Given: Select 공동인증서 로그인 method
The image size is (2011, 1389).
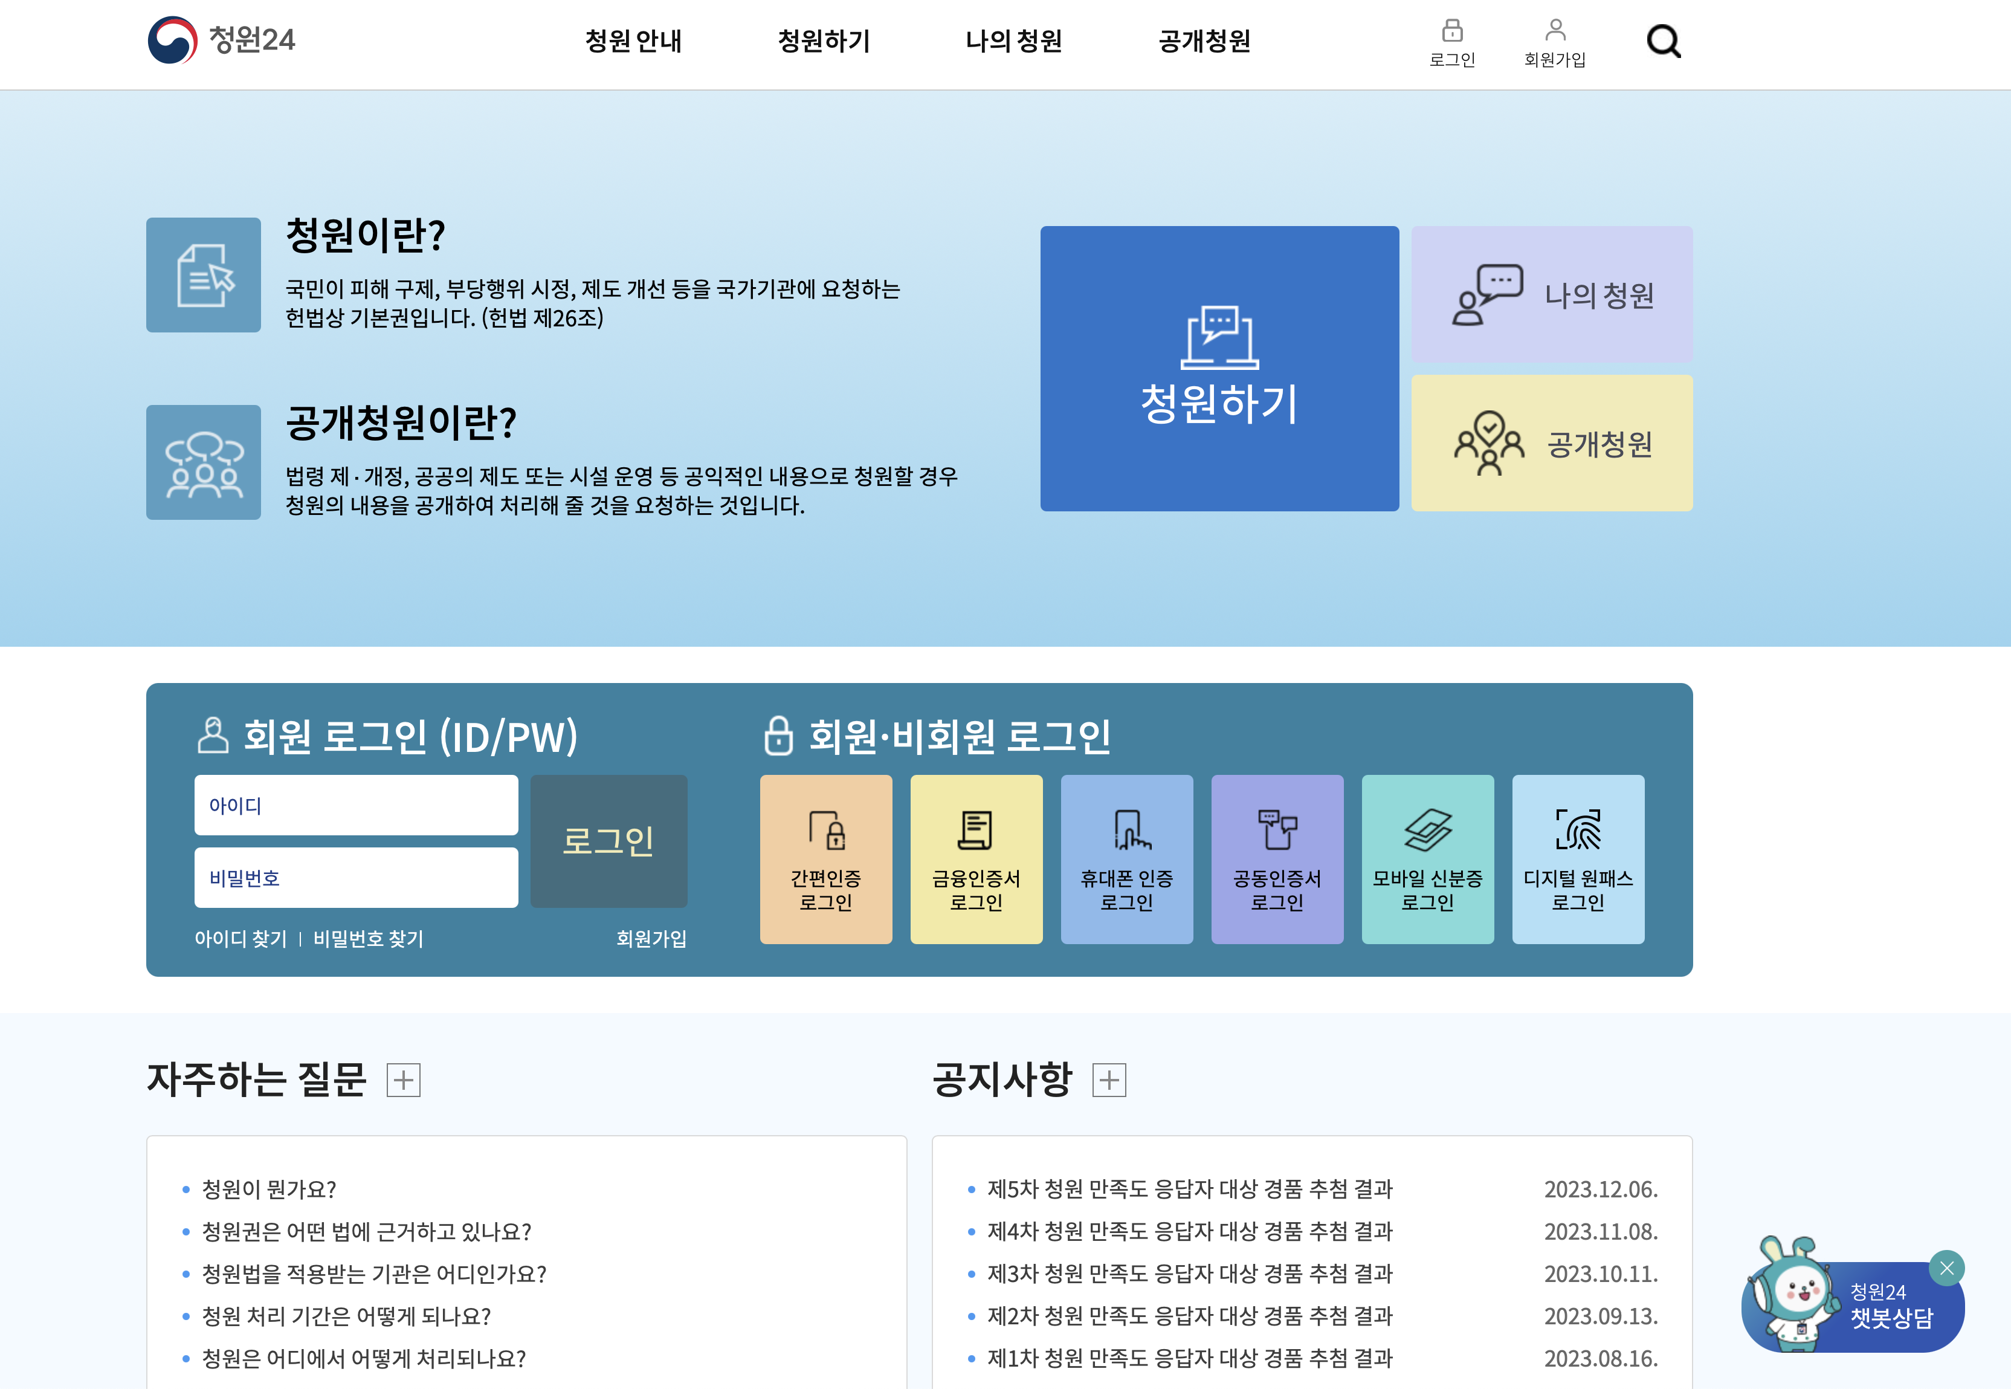Looking at the screenshot, I should [1277, 859].
